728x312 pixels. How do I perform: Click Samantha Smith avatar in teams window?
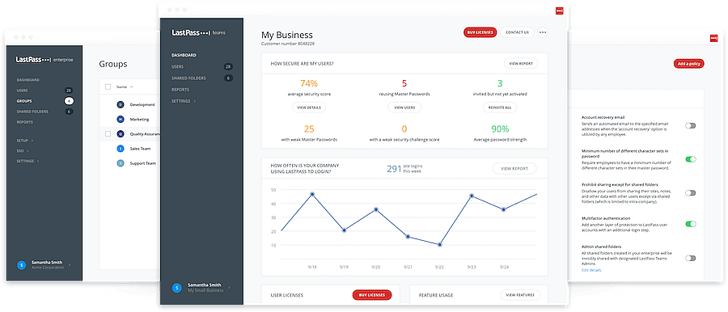(177, 288)
